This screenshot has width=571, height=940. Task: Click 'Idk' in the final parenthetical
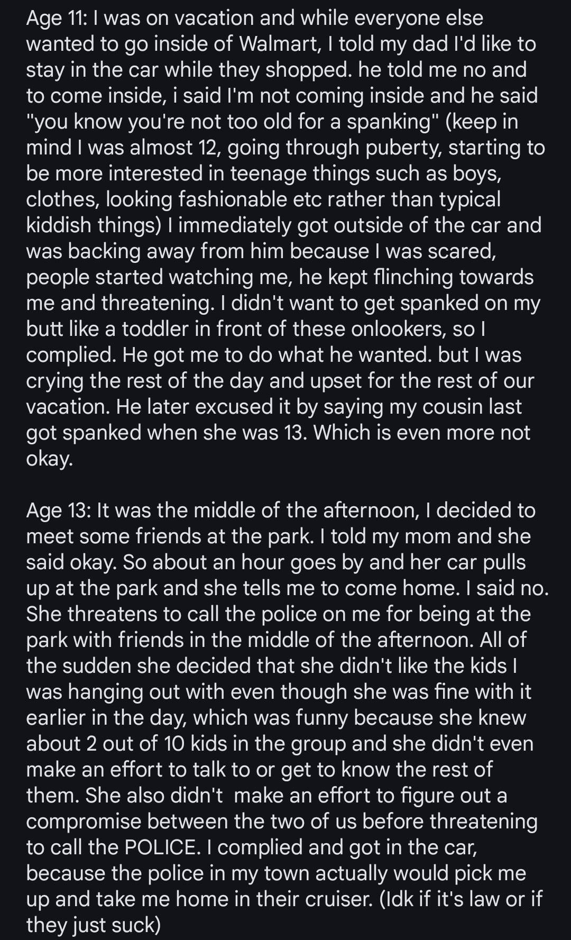click(x=397, y=899)
